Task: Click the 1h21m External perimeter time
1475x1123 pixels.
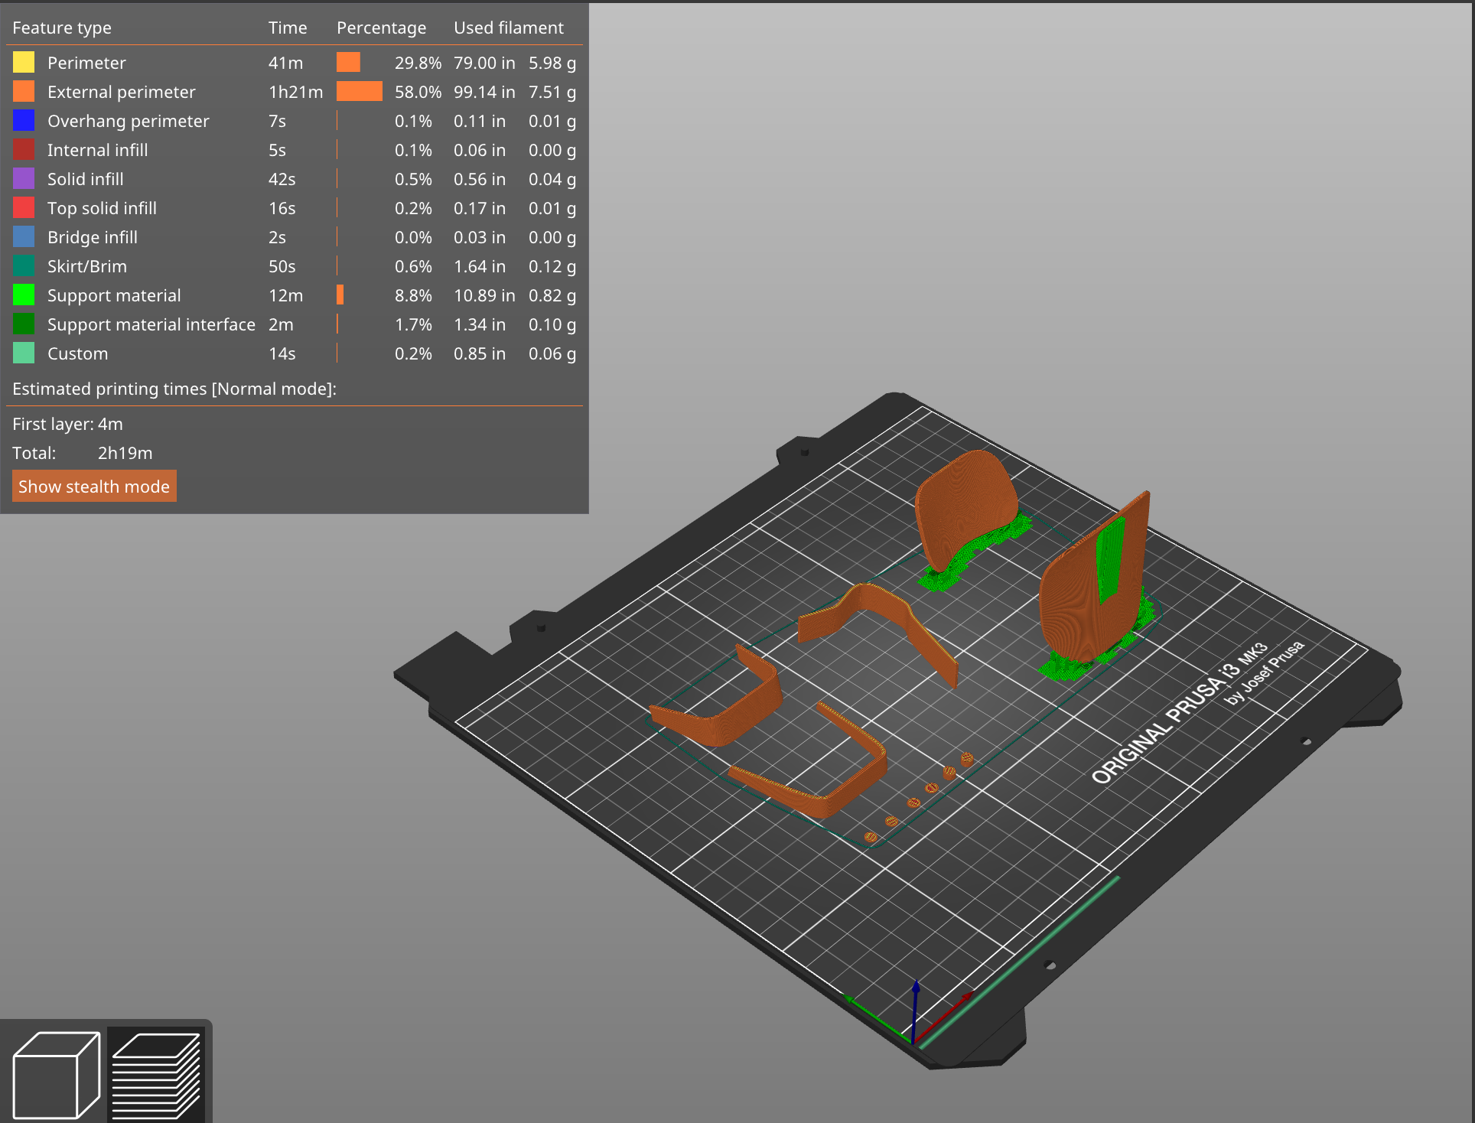Action: [x=295, y=92]
